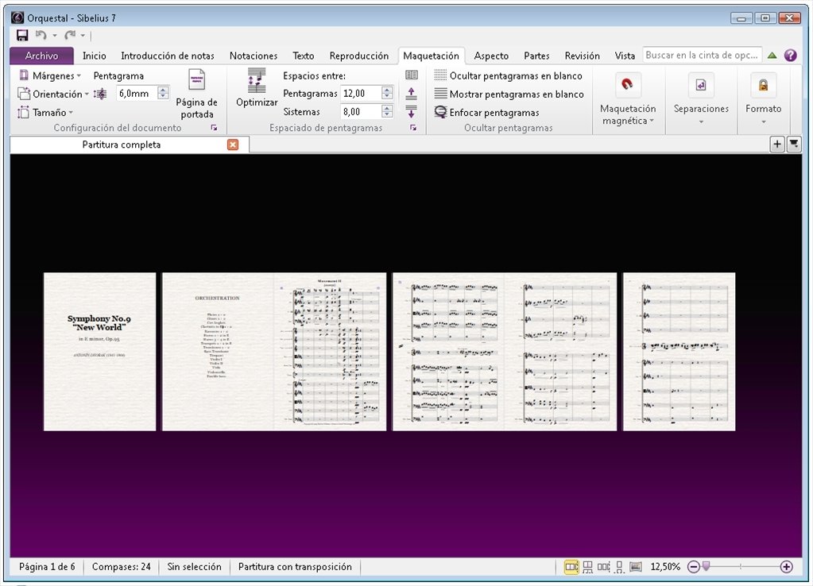
Task: Save the score with the floppy disk icon
Action: coord(22,35)
